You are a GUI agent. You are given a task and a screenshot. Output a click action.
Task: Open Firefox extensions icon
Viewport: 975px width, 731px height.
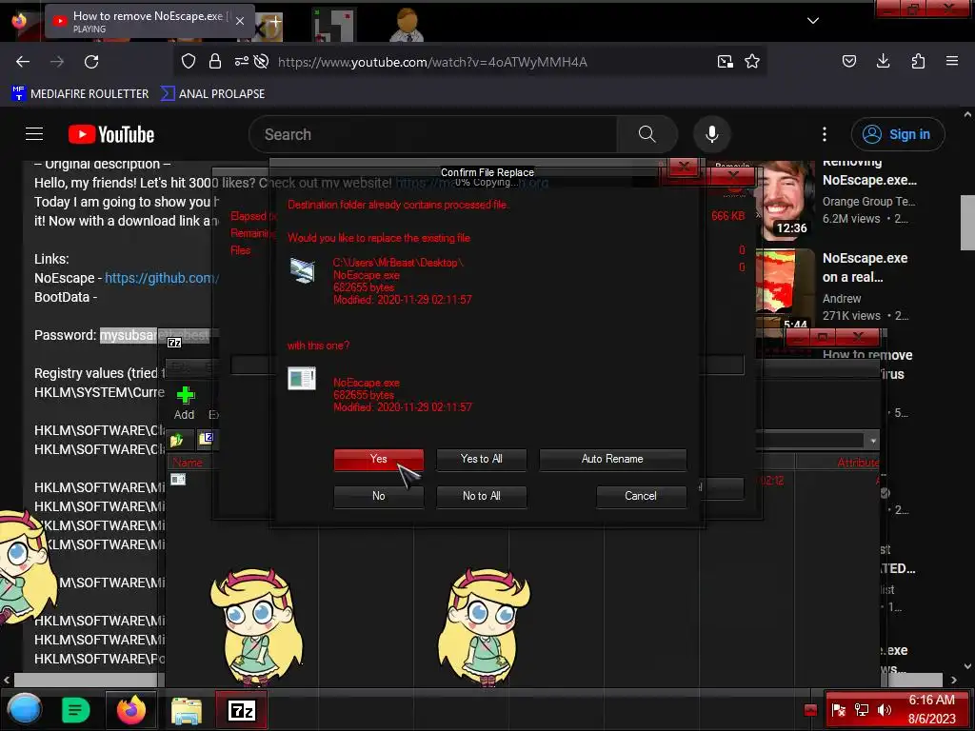click(x=918, y=61)
